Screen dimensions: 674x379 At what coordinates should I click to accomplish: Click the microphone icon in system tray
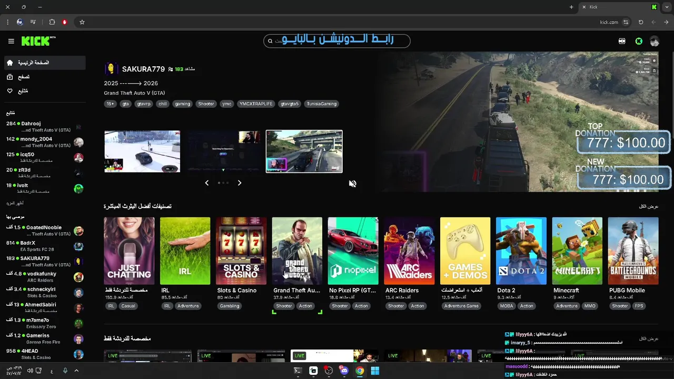(x=65, y=371)
